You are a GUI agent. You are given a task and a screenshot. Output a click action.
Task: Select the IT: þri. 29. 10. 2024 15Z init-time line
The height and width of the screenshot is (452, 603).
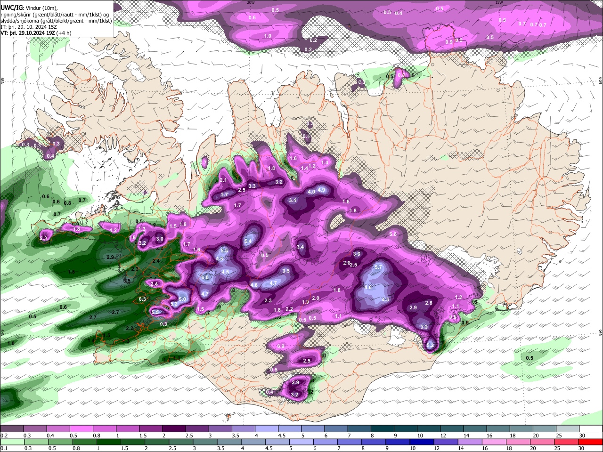(29, 27)
